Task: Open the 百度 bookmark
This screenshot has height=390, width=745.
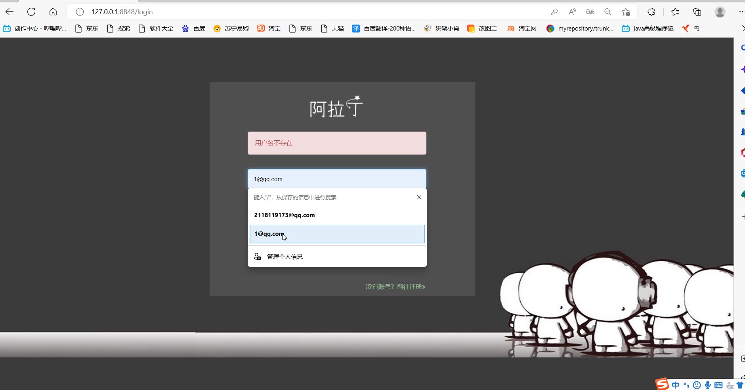Action: (193, 28)
